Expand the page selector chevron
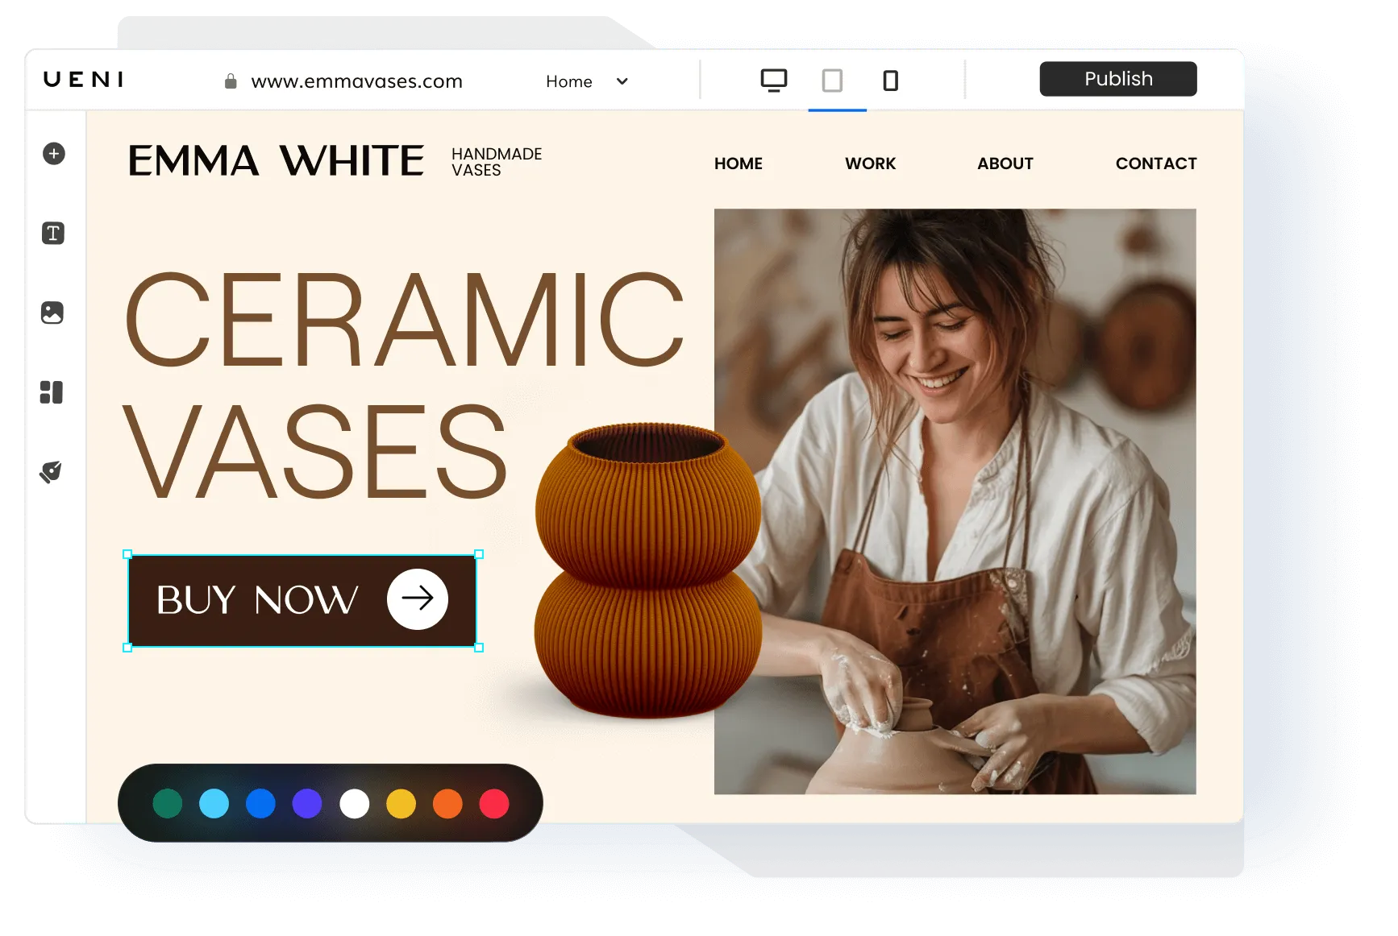This screenshot has width=1398, height=936. pos(621,81)
